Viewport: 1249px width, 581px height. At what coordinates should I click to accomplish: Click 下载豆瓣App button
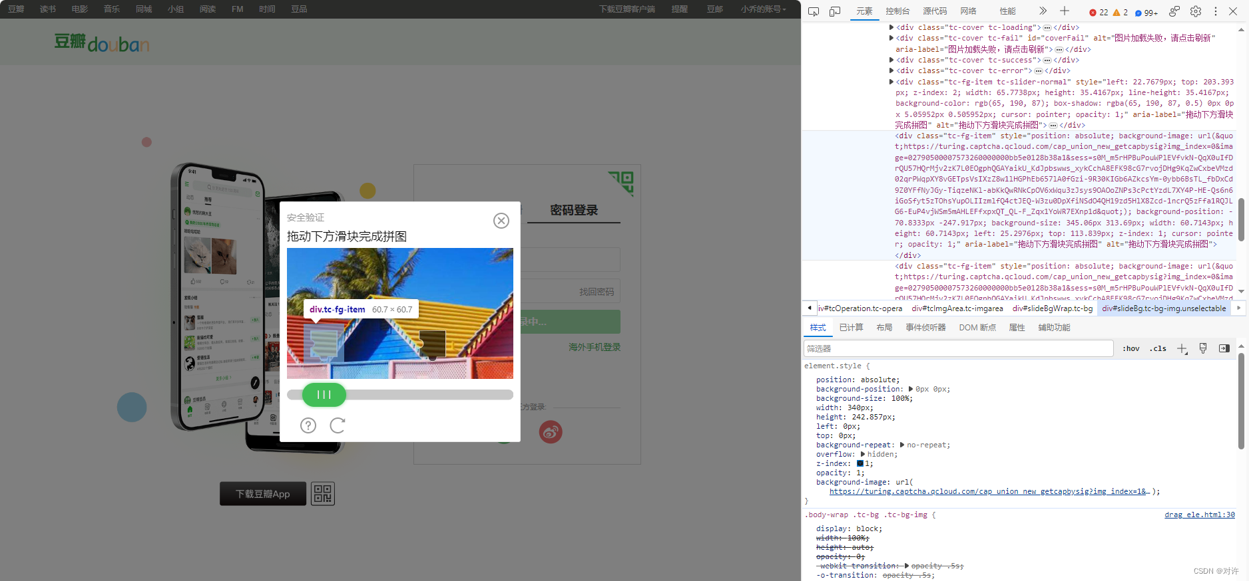263,494
